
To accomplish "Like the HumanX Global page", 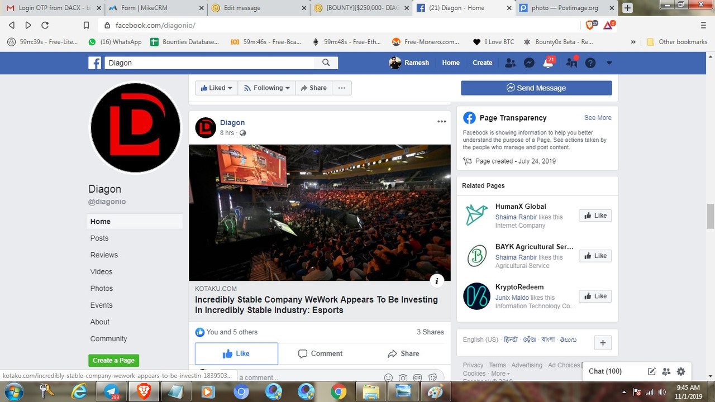I will coord(595,216).
